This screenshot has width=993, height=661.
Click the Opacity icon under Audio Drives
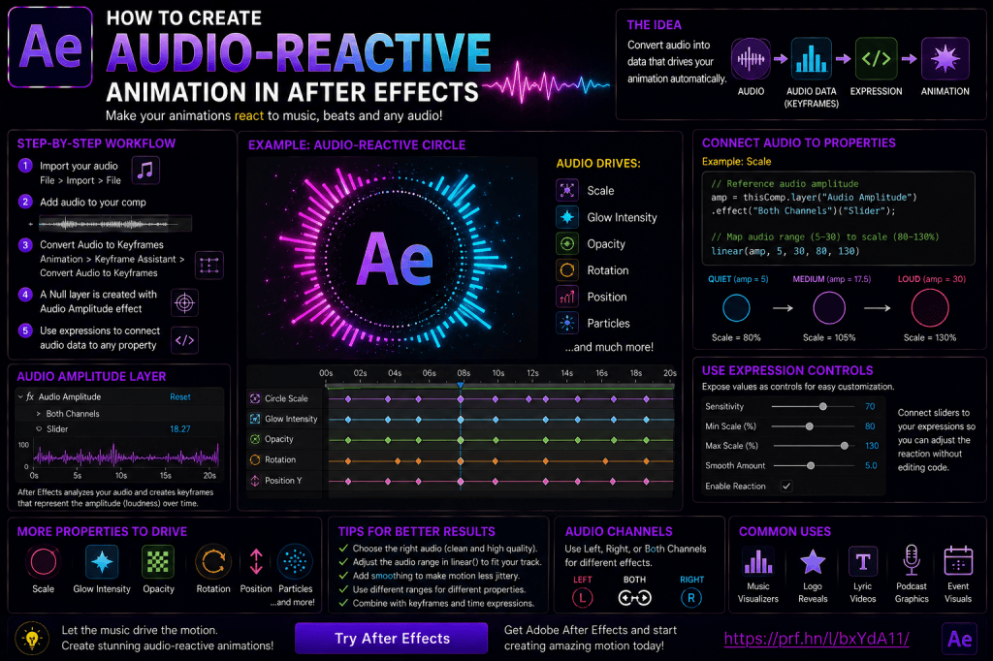(x=567, y=243)
